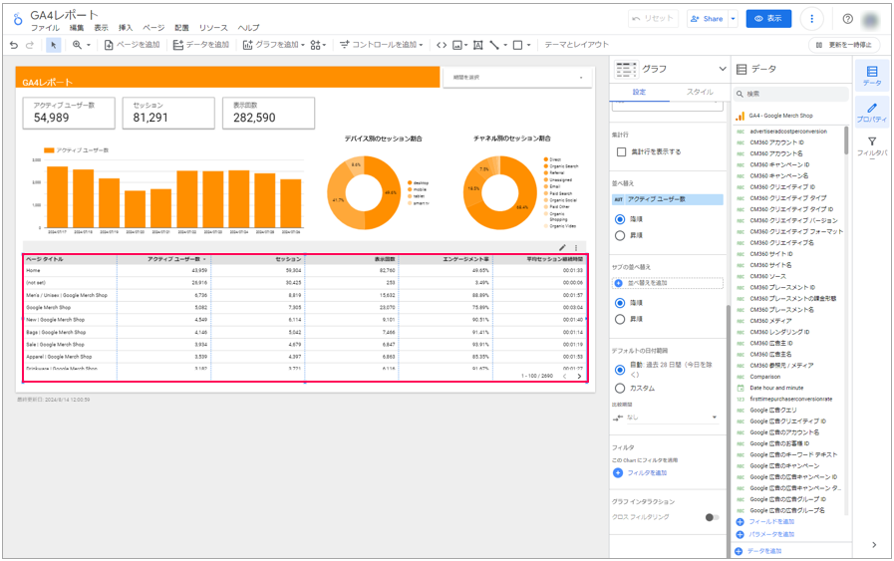
Task: Select the image insert icon
Action: tap(457, 45)
